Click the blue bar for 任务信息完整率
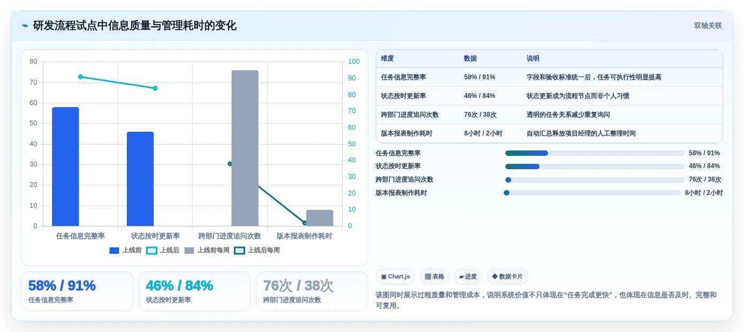The width and height of the screenshot is (744, 332). click(x=65, y=167)
